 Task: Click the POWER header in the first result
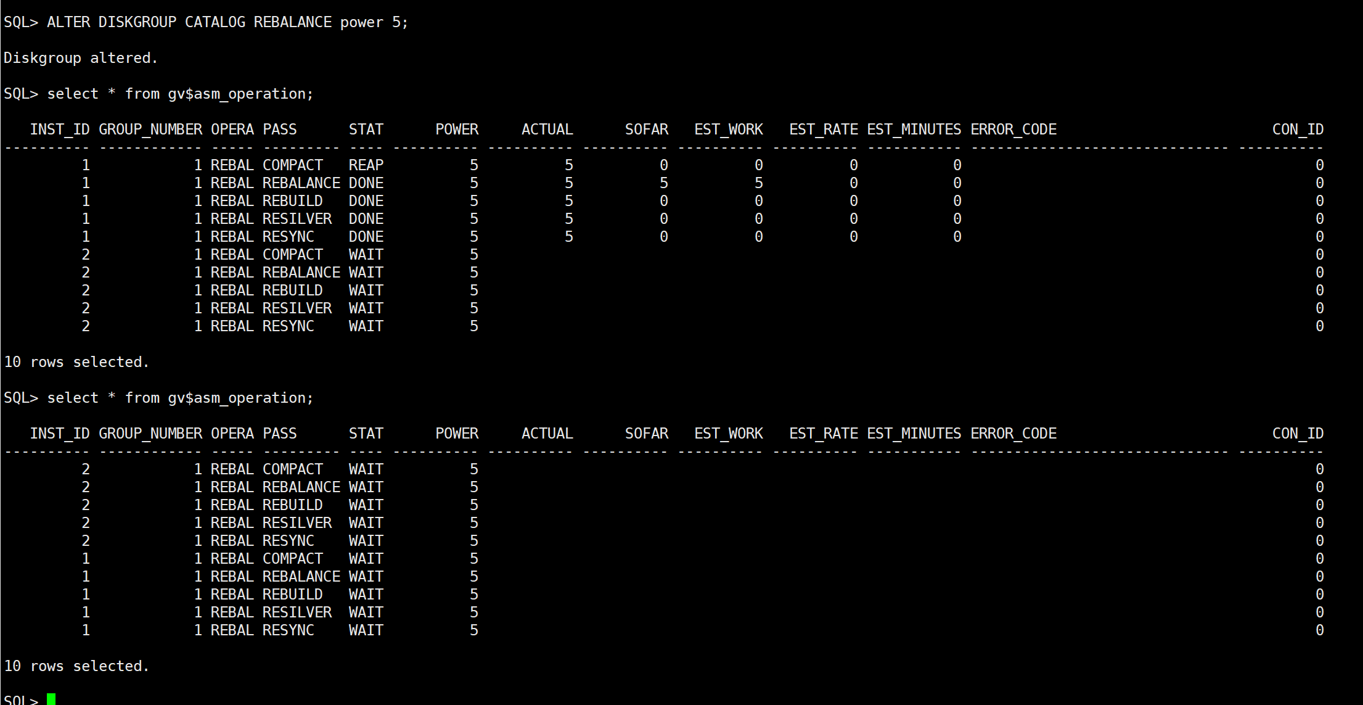pyautogui.click(x=456, y=130)
